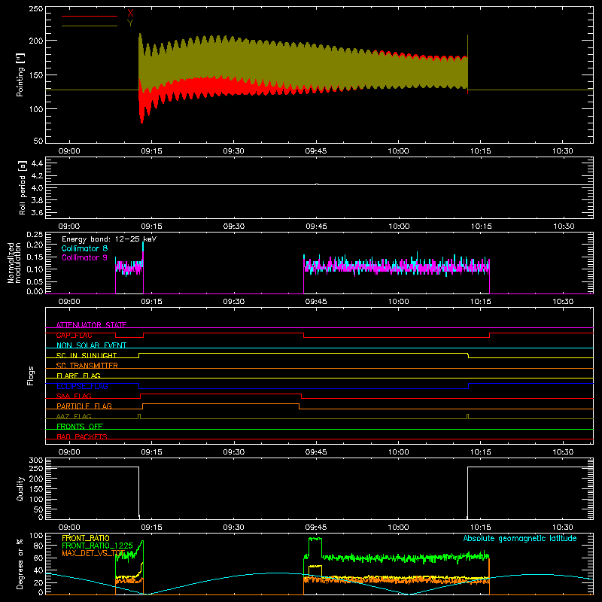602x602 pixels.
Task: Click the "09:45" time label below the Roll period plot
Action: point(316,227)
